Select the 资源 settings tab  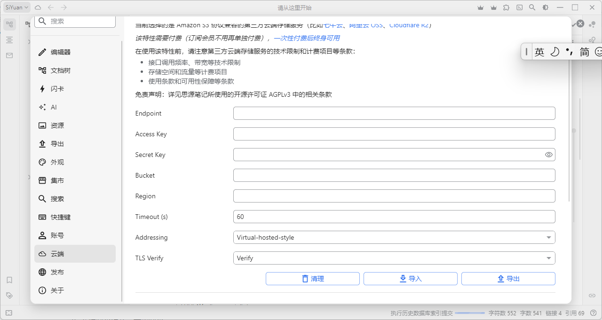click(75, 125)
